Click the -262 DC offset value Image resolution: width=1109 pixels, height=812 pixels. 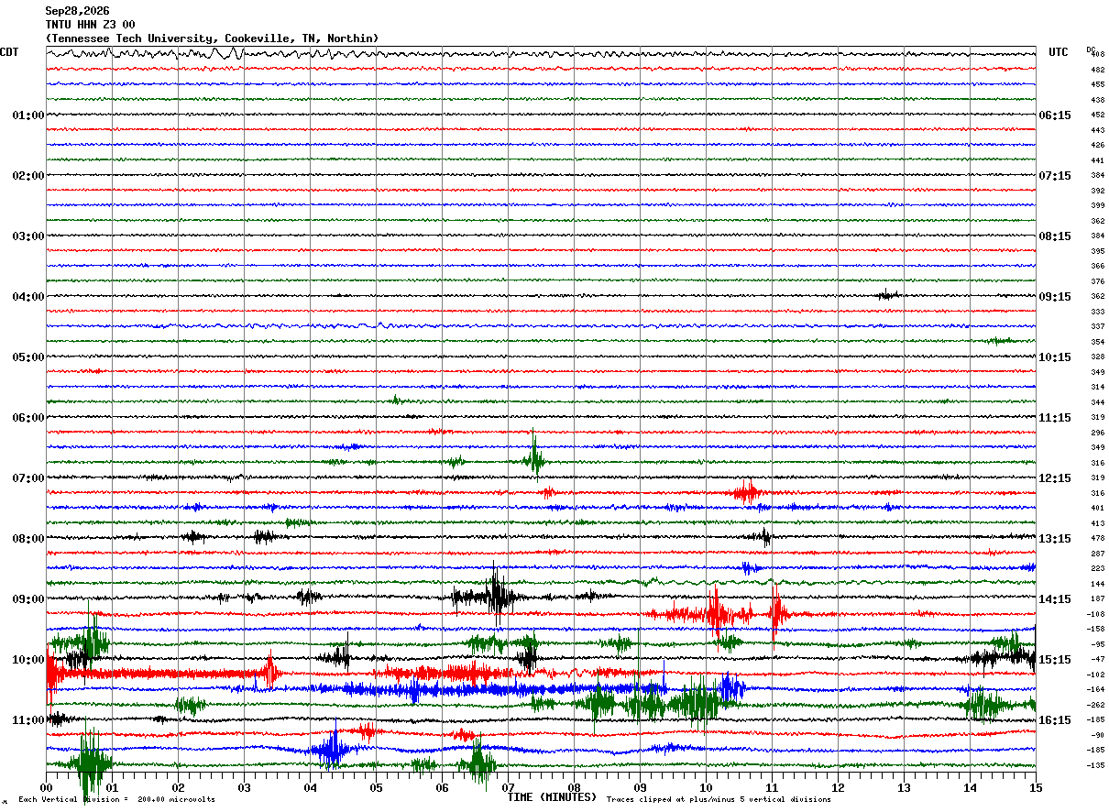point(1097,705)
